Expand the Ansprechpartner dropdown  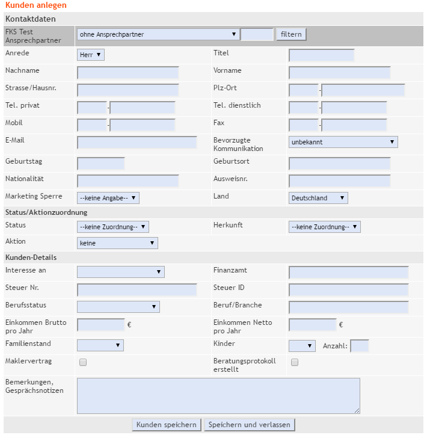158,34
